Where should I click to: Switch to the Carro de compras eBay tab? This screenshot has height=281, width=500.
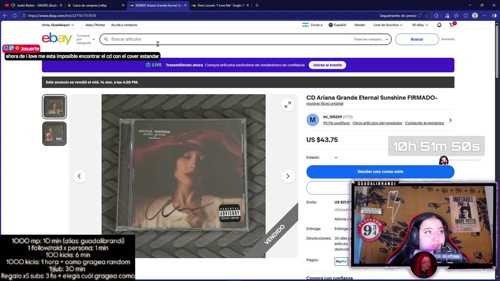(x=95, y=5)
